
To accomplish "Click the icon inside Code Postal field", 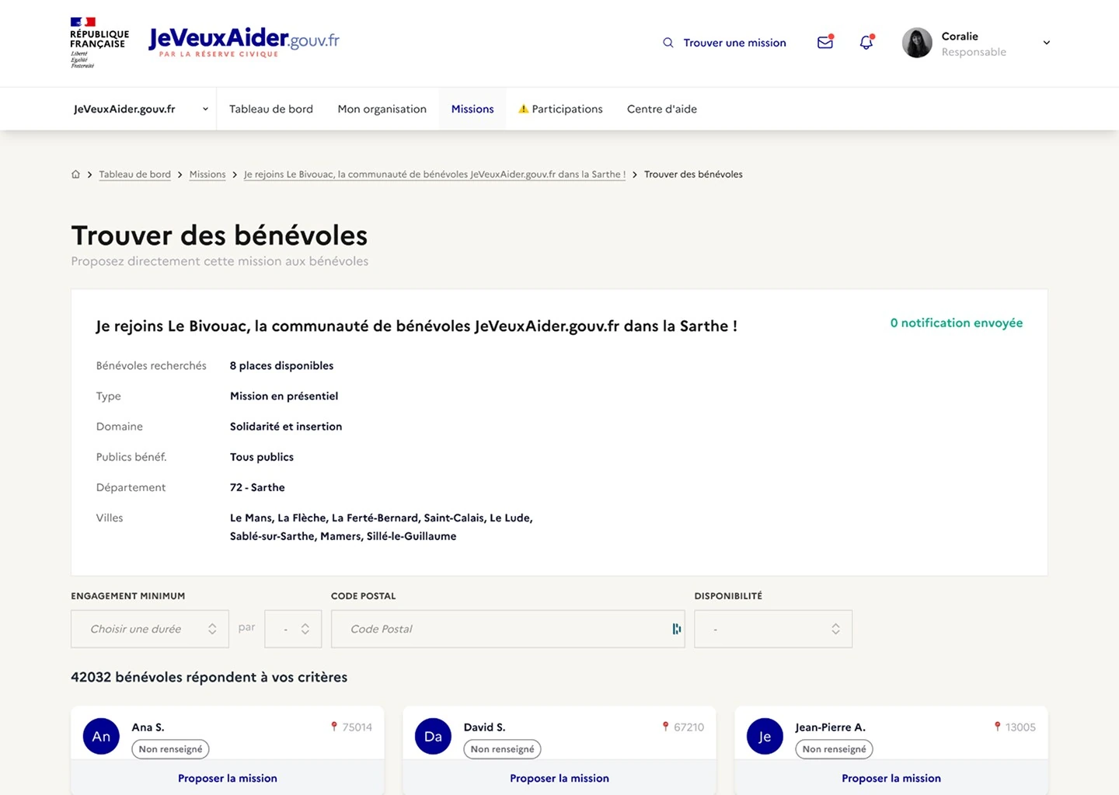I will click(676, 629).
